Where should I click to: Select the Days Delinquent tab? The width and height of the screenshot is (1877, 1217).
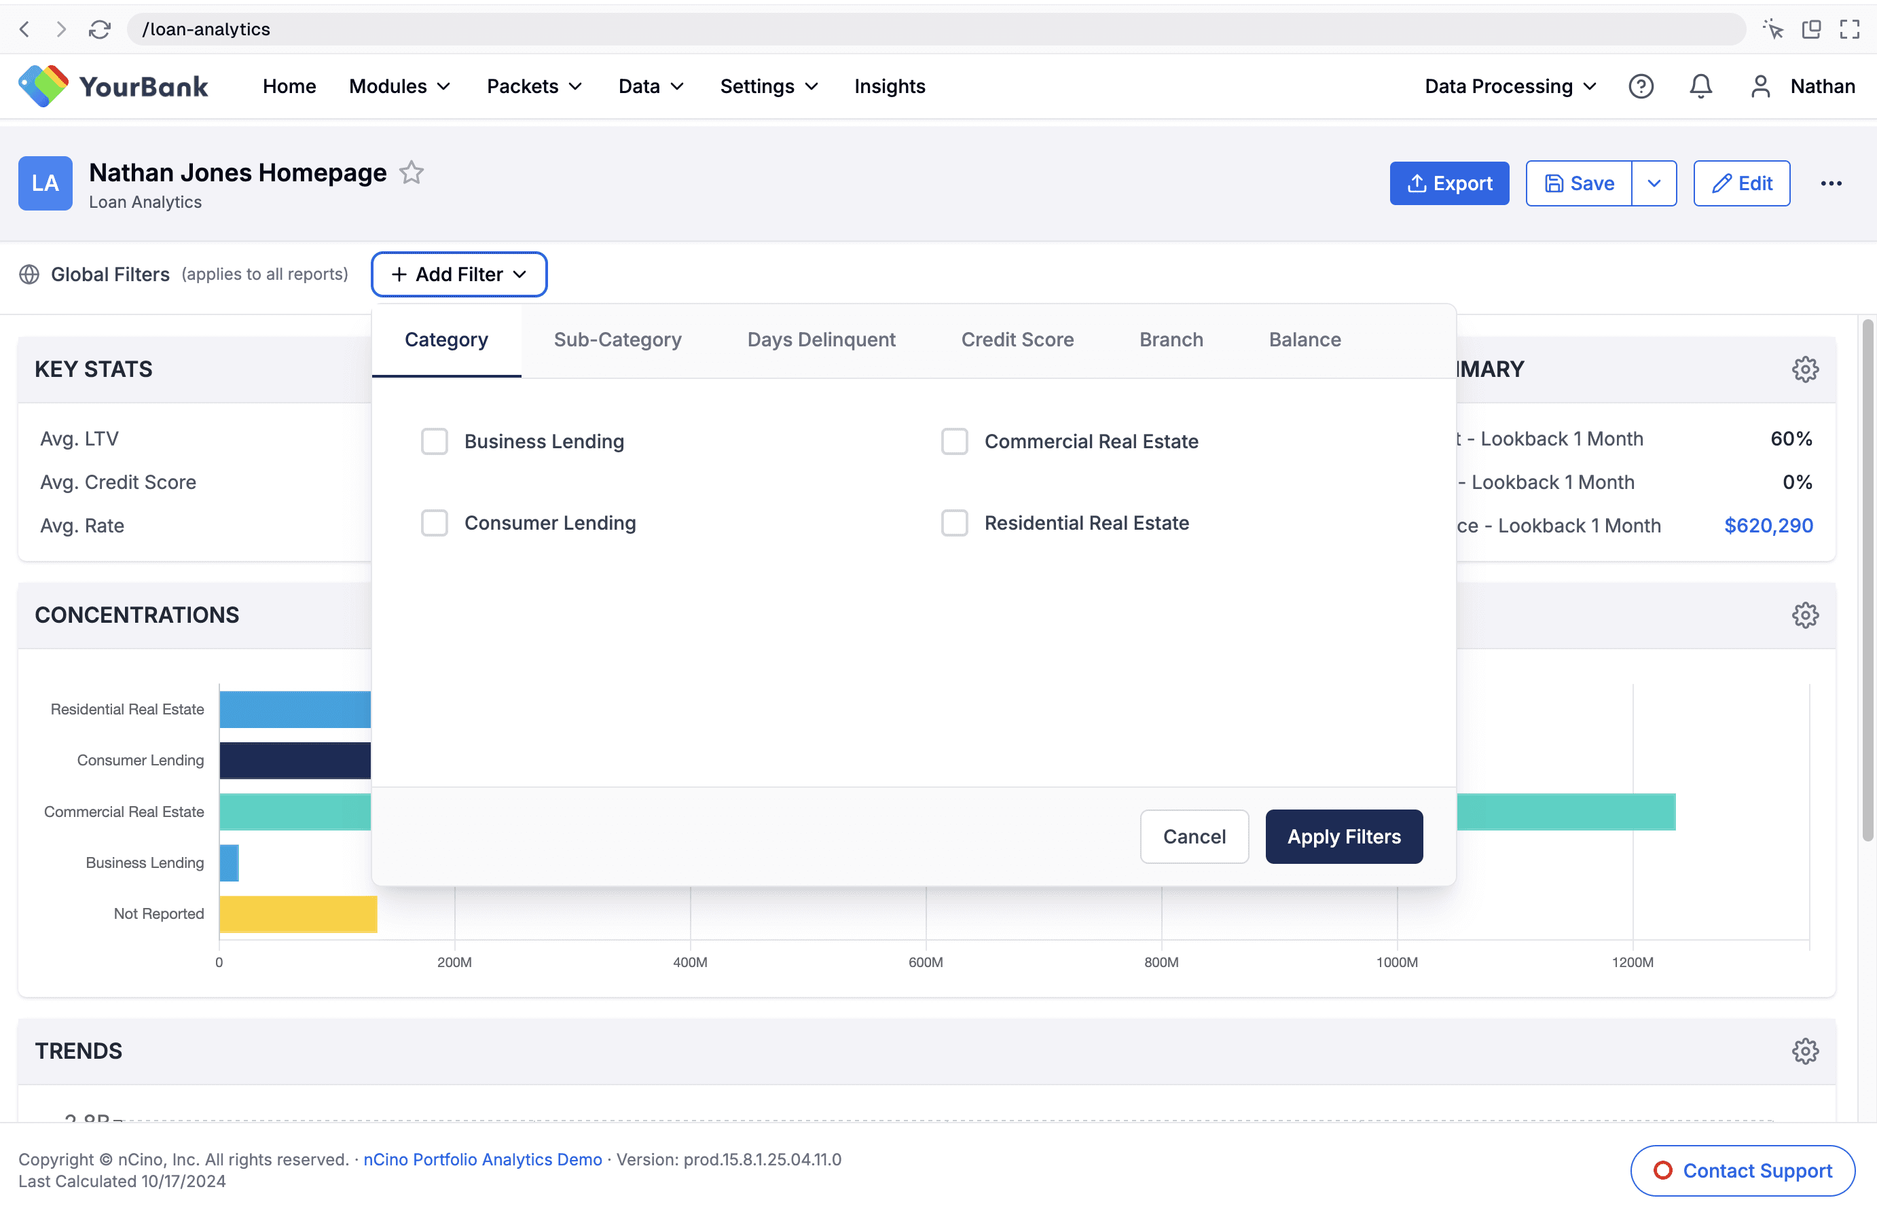point(821,340)
